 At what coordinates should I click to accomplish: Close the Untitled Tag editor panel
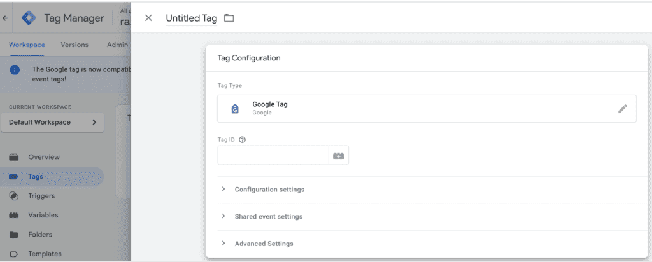point(148,18)
